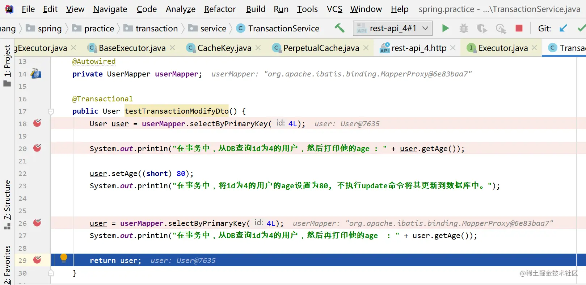Select the transaction breadcrumb folder
The width and height of the screenshot is (586, 285).
click(x=151, y=28)
